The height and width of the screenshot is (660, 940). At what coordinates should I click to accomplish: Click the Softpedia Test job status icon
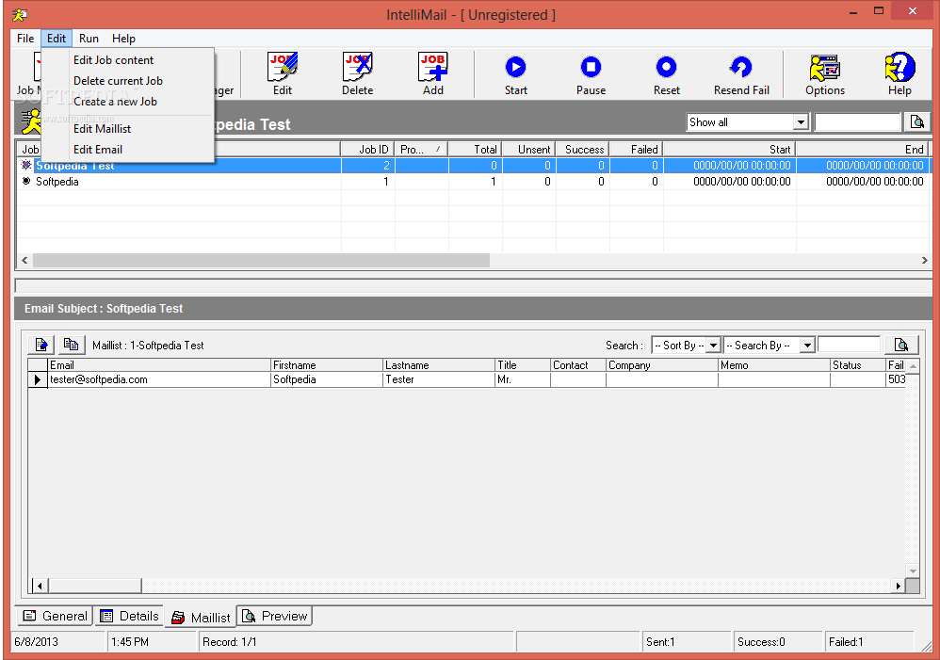point(25,165)
